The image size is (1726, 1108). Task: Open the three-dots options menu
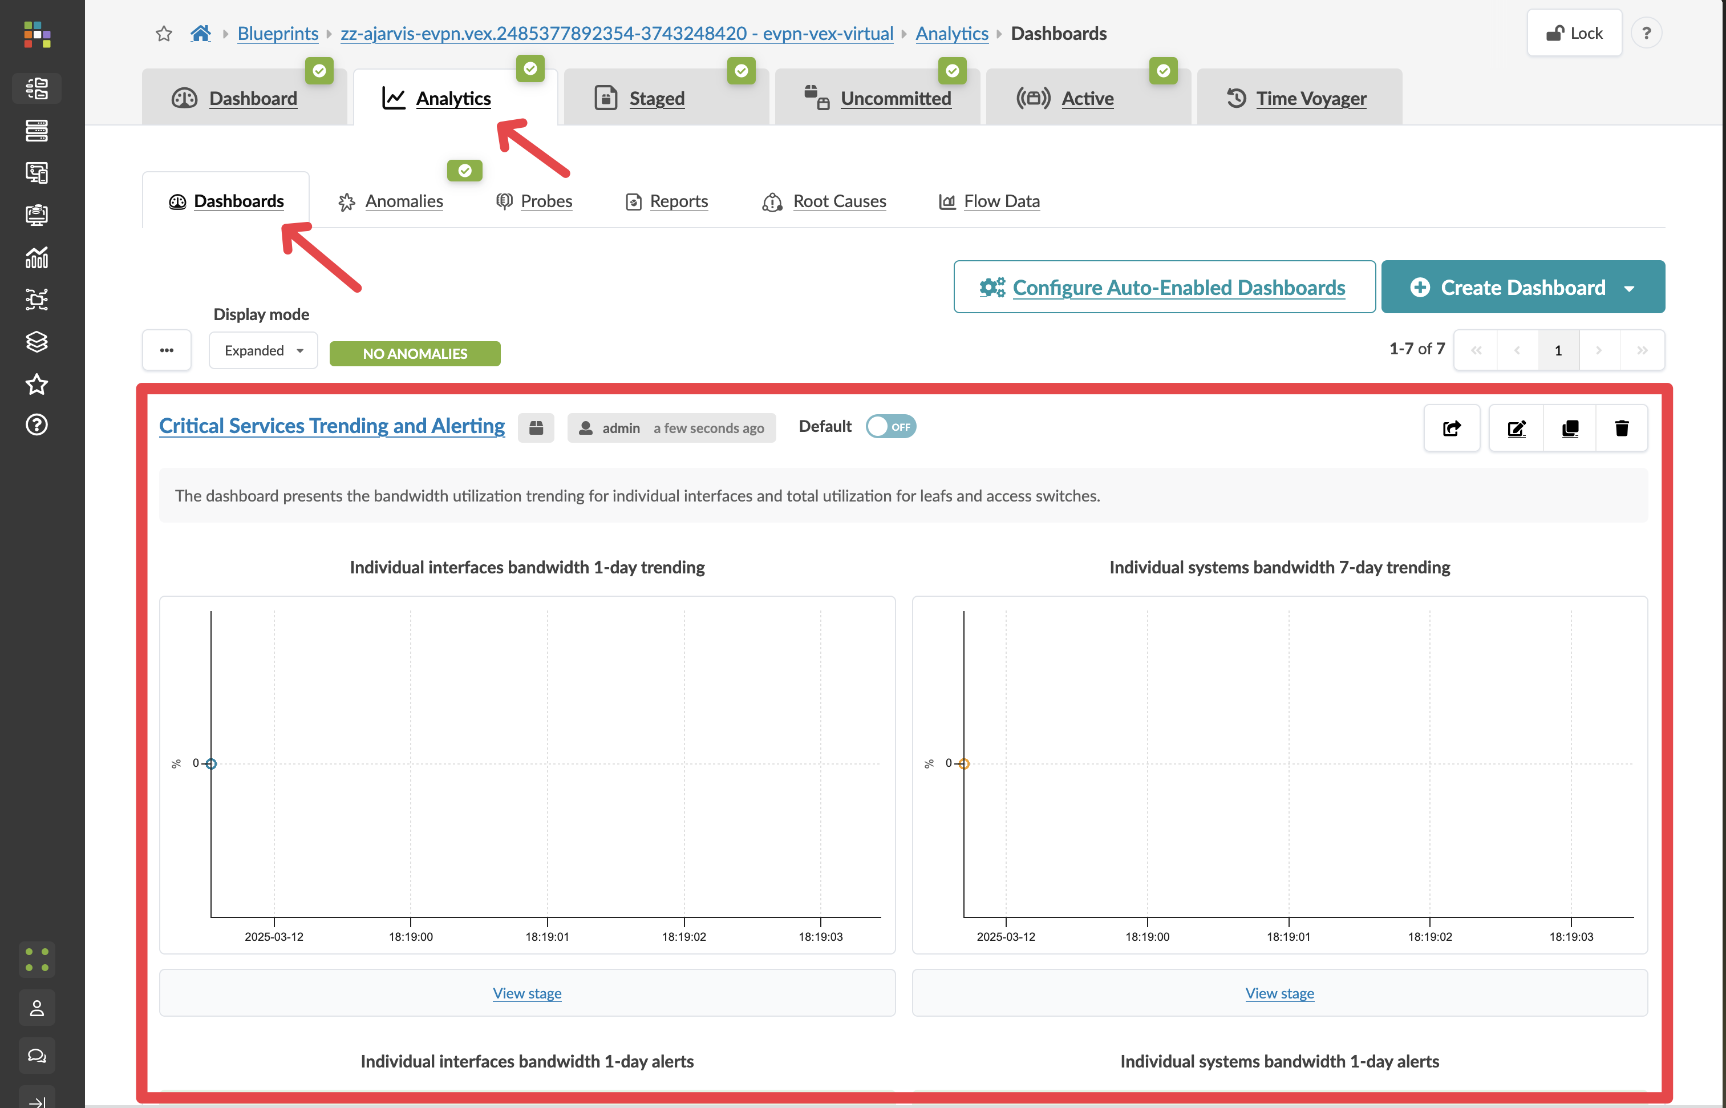click(167, 350)
